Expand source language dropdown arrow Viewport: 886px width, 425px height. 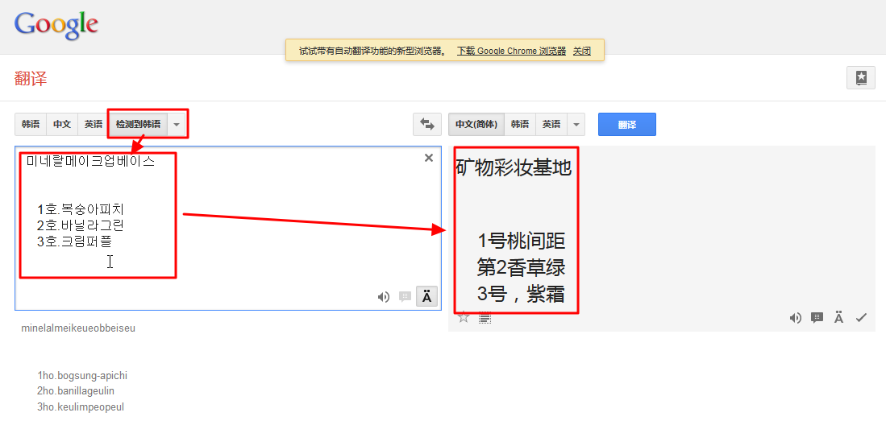[177, 124]
